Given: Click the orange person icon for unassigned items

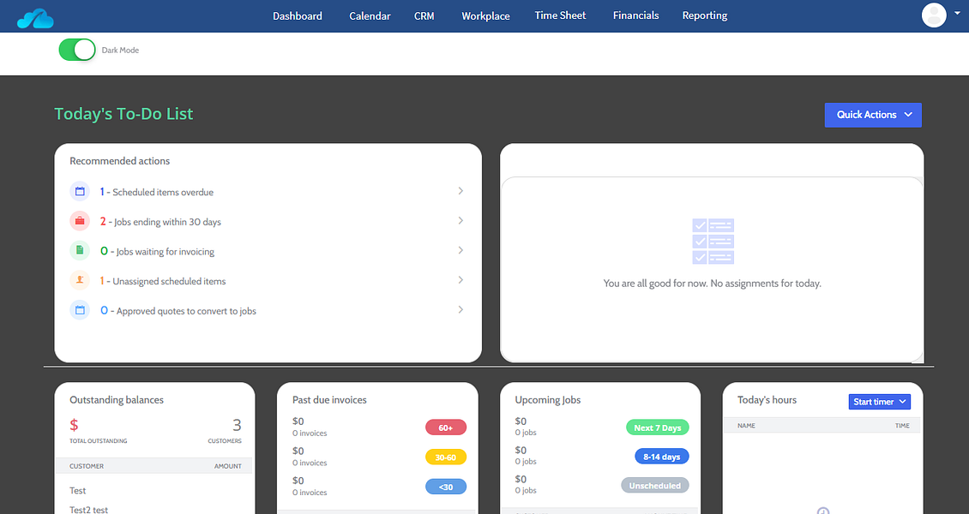Looking at the screenshot, I should pyautogui.click(x=80, y=280).
